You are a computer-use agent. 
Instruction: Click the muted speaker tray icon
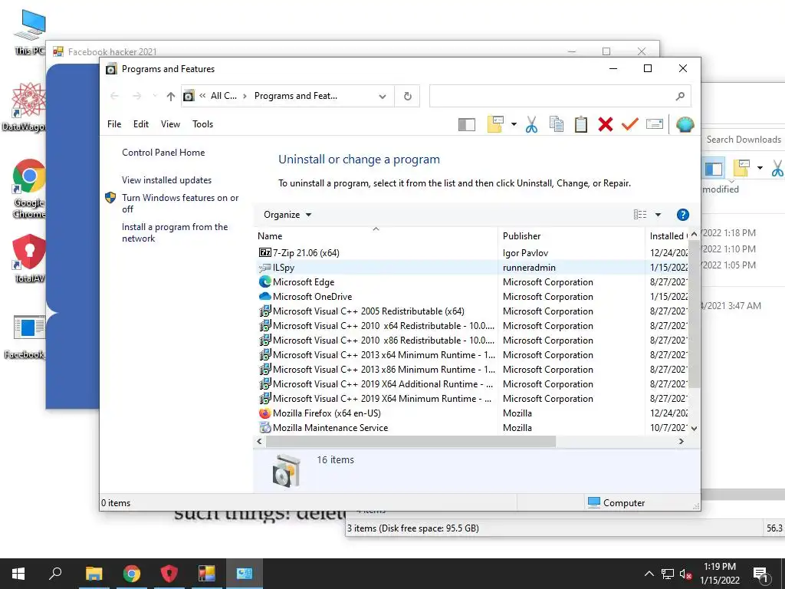[x=685, y=574]
